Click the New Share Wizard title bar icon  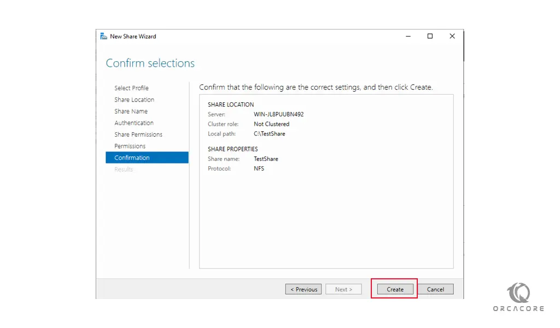click(x=103, y=36)
